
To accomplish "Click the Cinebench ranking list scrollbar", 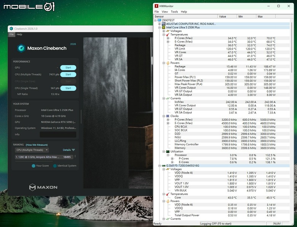I will [75, 156].
